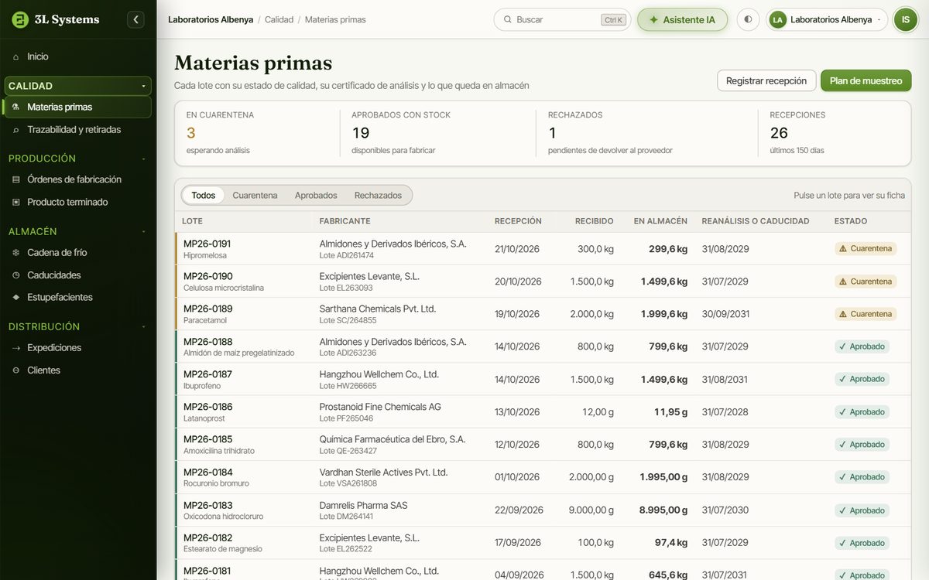The image size is (929, 580).
Task: Click the Ctrl K shortcut badge
Action: pos(613,20)
